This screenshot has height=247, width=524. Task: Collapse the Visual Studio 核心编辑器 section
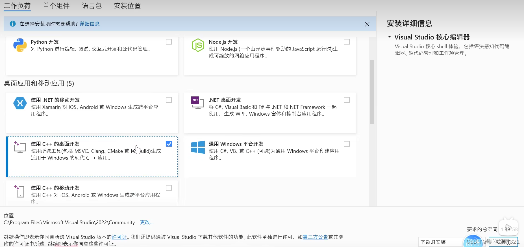(x=390, y=37)
